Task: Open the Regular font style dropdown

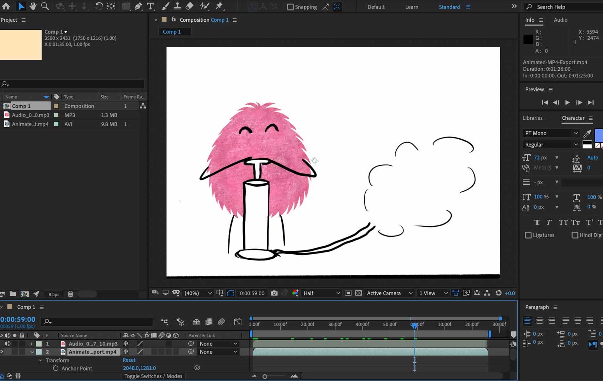Action: click(551, 145)
